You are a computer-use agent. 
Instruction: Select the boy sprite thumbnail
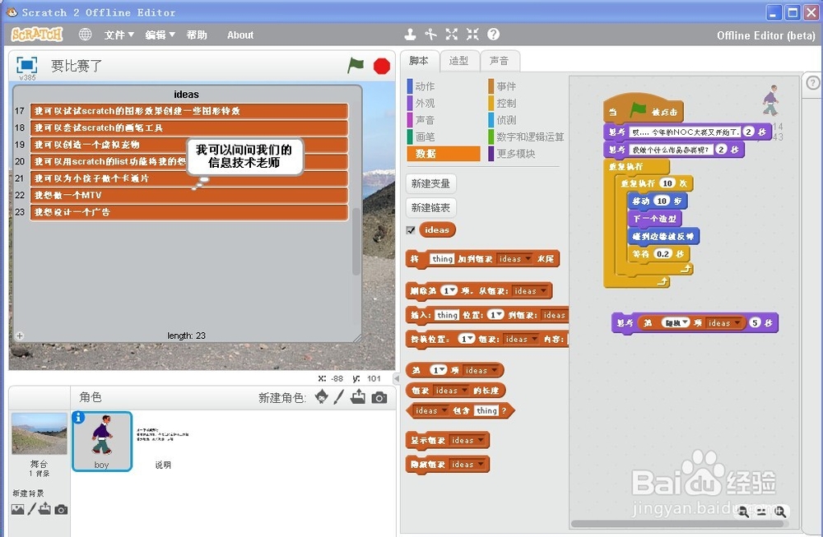tap(101, 441)
